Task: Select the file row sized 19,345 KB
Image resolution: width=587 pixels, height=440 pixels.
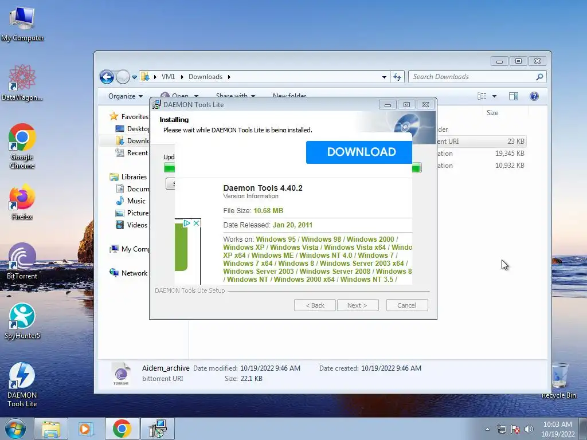Action: point(482,154)
